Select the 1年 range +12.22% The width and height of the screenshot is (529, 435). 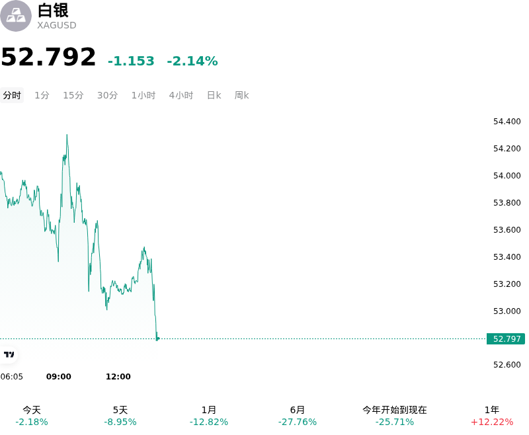pyautogui.click(x=492, y=416)
